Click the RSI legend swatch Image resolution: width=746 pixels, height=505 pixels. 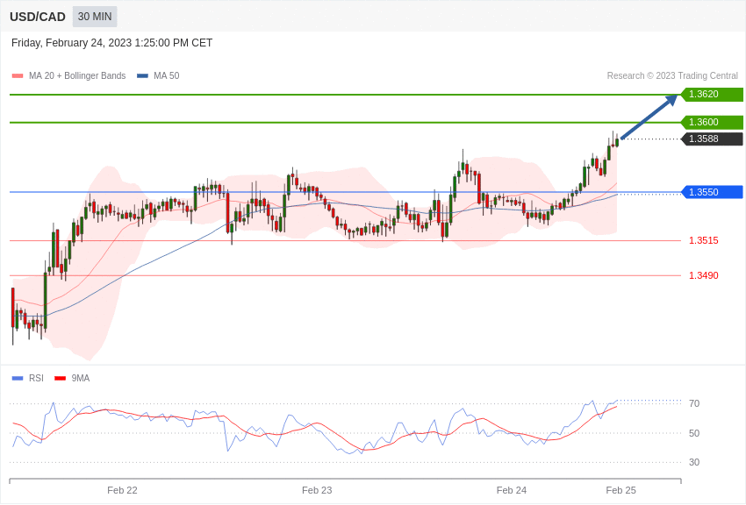(18, 379)
